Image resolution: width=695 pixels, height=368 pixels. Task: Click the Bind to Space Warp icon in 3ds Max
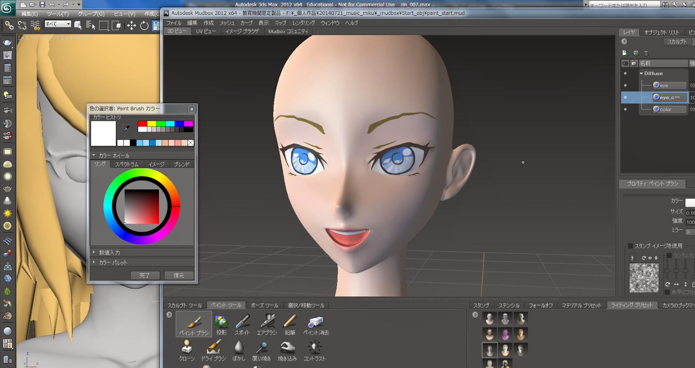(35, 26)
